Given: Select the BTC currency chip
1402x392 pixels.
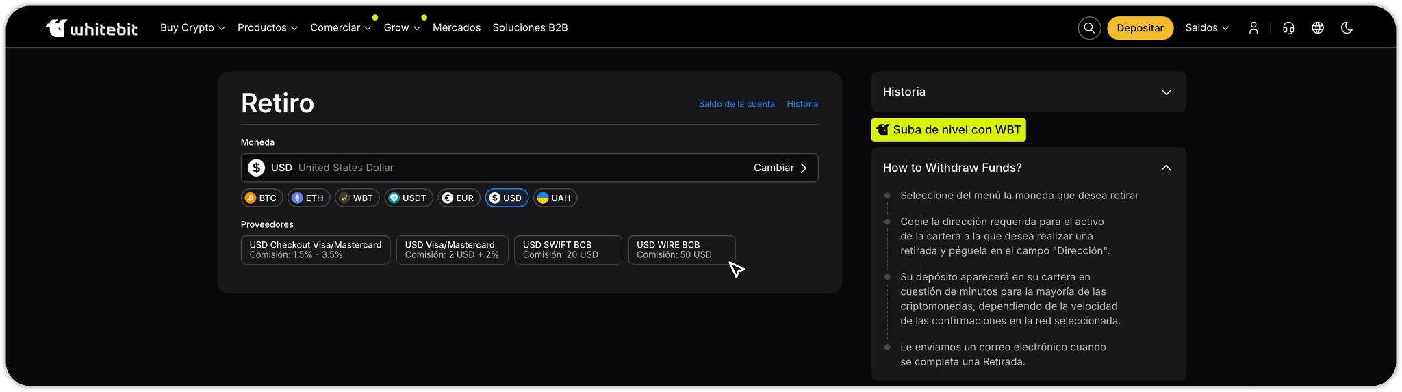Looking at the screenshot, I should pyautogui.click(x=262, y=198).
